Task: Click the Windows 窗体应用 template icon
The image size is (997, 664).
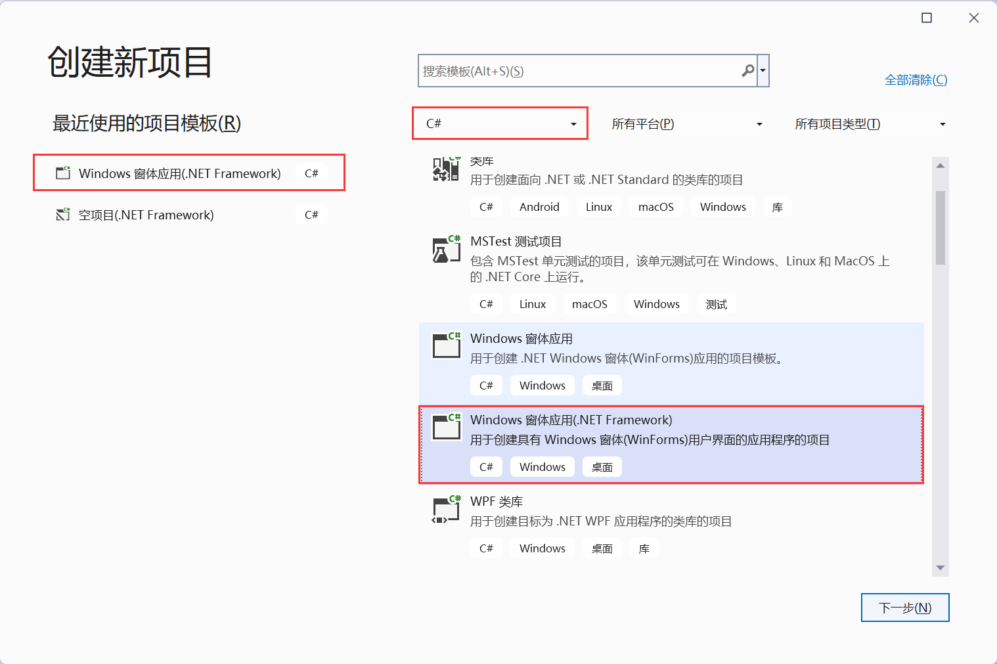Action: pos(446,346)
